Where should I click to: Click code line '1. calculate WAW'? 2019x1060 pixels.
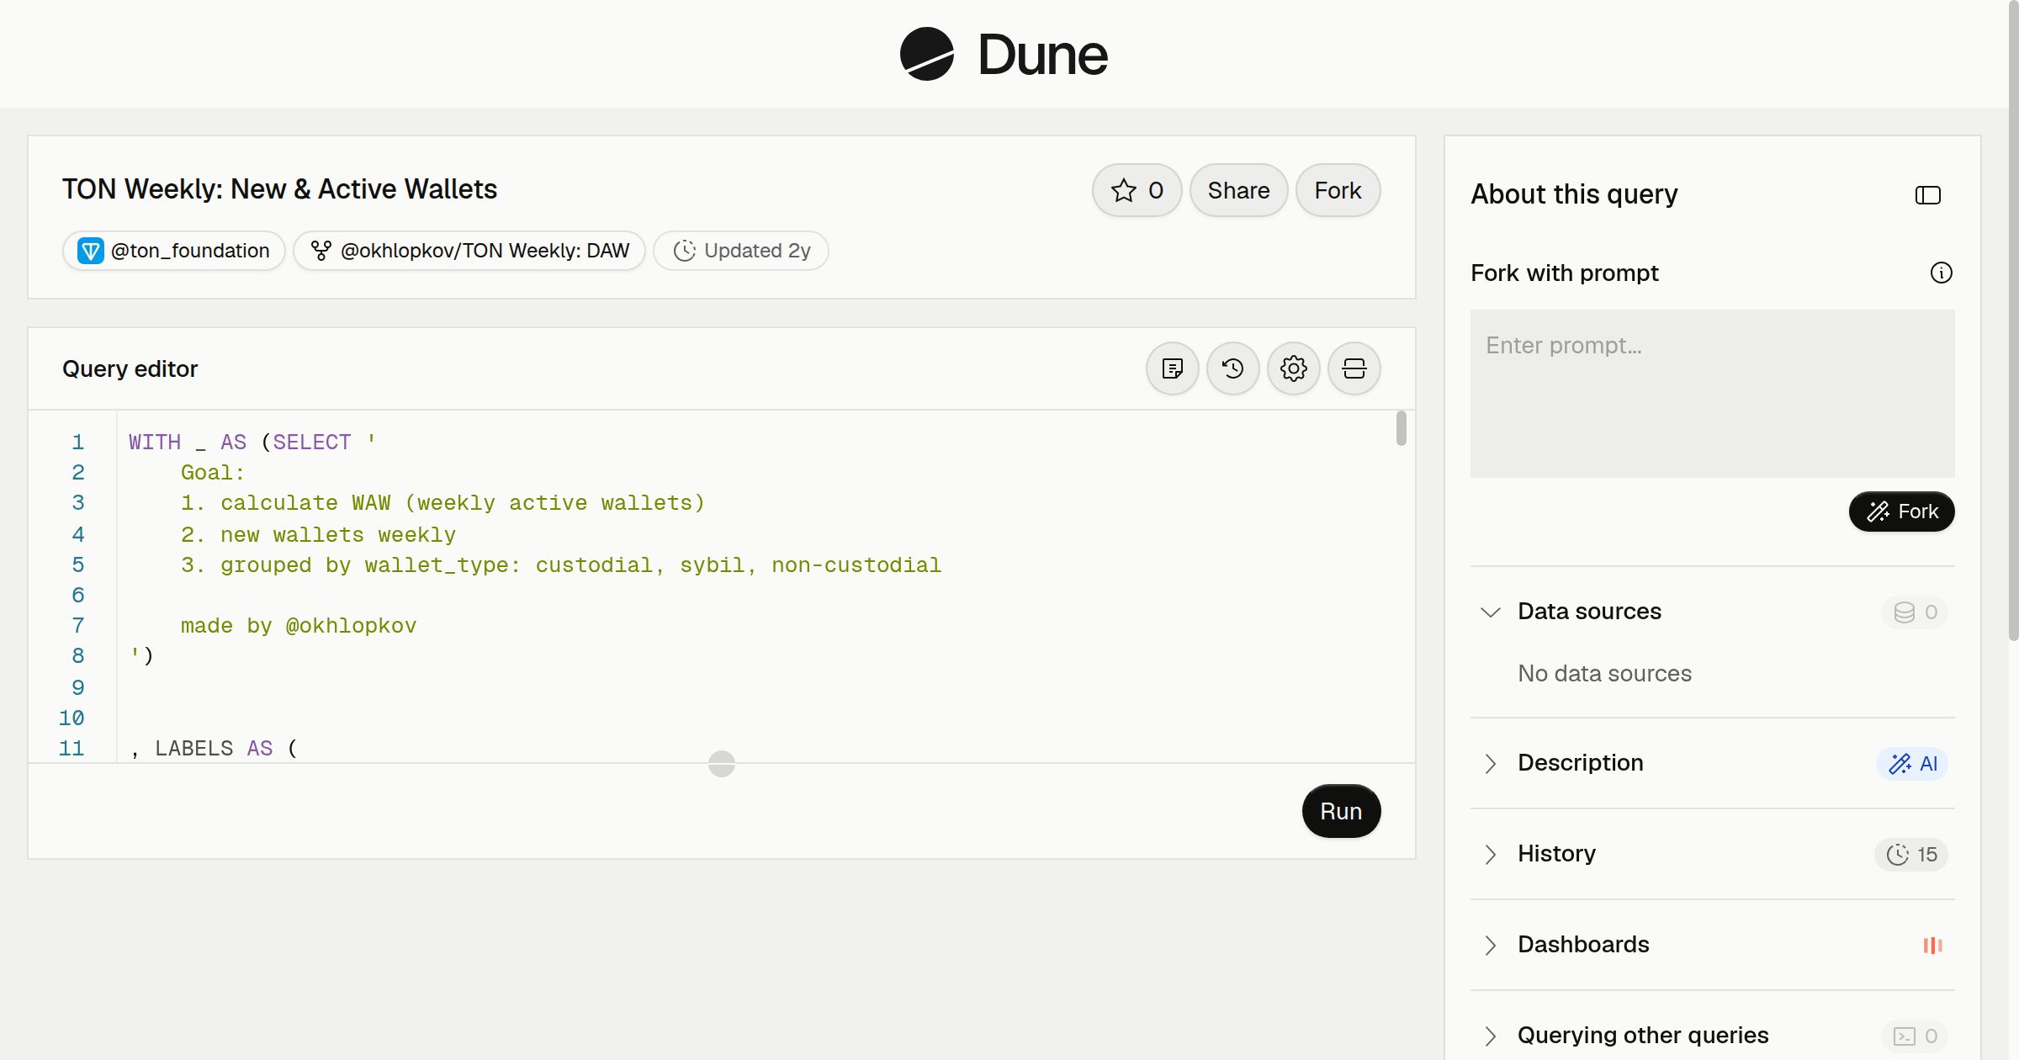[x=442, y=503]
